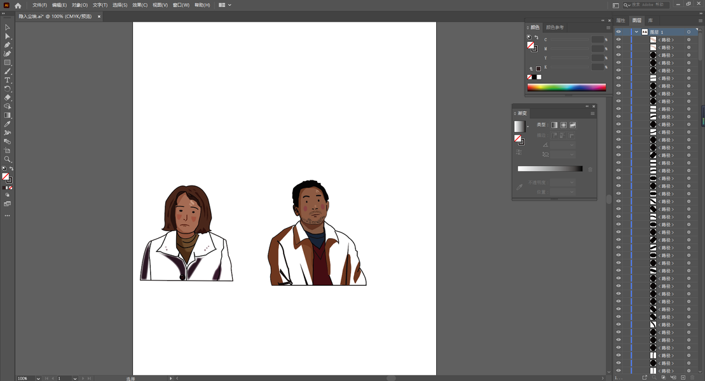Screen dimensions: 705x381
Task: Collapse the 图层 1 layer chevron
Action: pyautogui.click(x=636, y=32)
